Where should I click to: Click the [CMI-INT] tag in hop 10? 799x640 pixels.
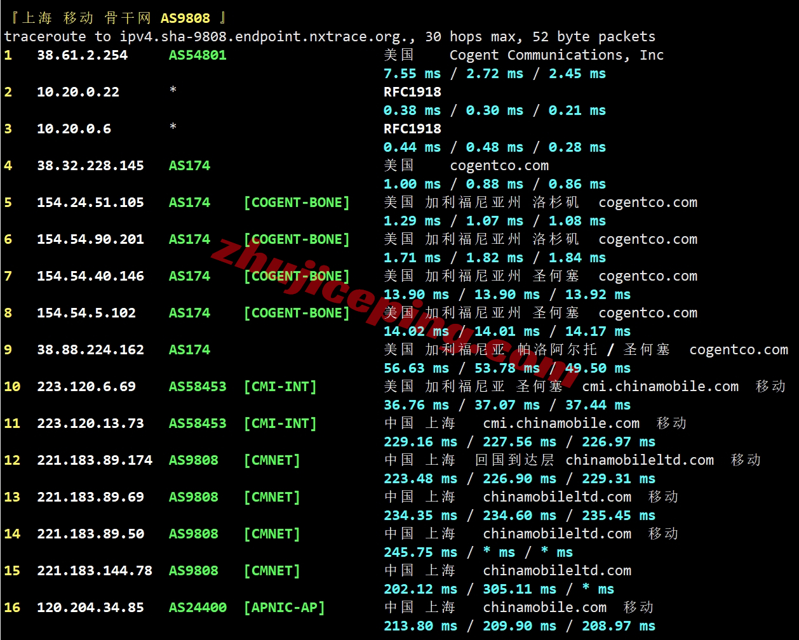click(280, 387)
